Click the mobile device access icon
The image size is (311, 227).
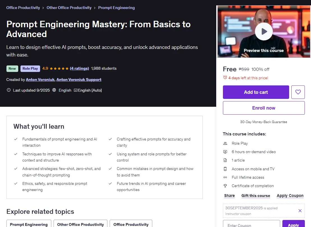point(225,169)
